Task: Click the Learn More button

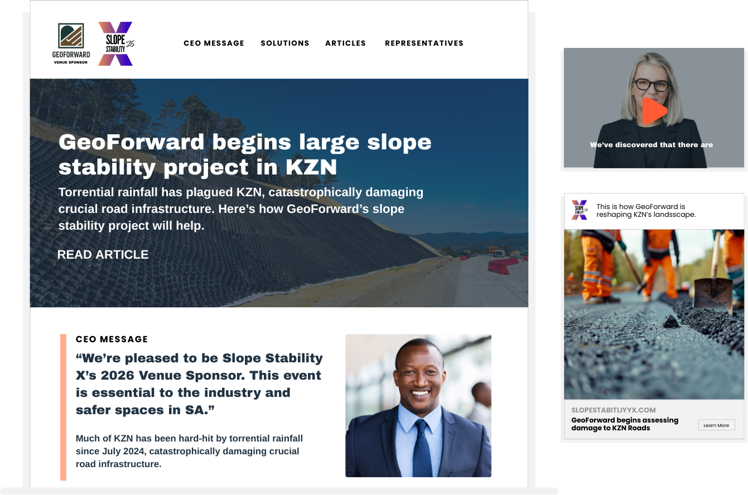Action: pyautogui.click(x=717, y=425)
